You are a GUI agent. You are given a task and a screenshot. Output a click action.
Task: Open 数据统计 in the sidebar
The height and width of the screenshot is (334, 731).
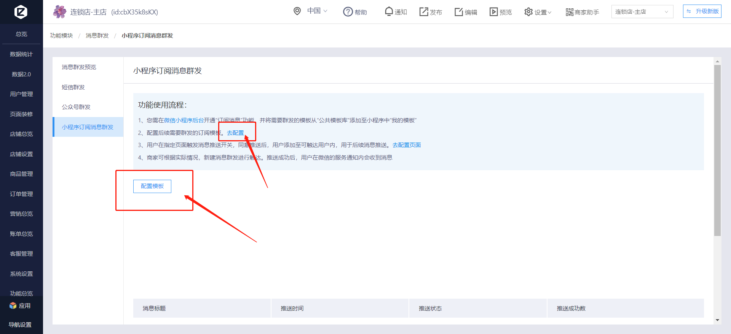pyautogui.click(x=21, y=54)
